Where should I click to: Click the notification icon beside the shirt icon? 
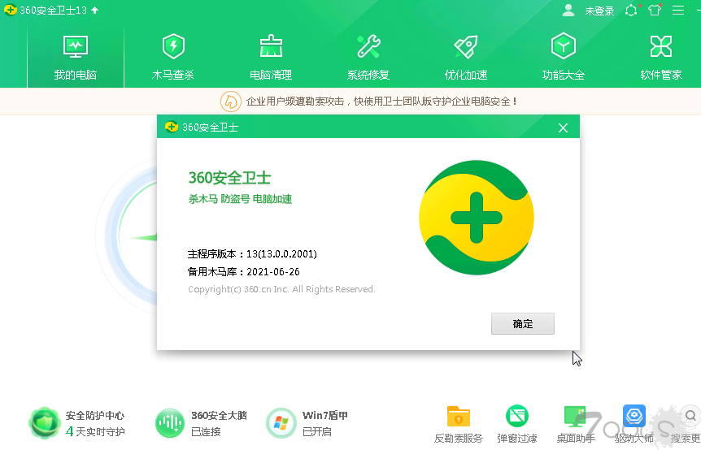(x=632, y=11)
